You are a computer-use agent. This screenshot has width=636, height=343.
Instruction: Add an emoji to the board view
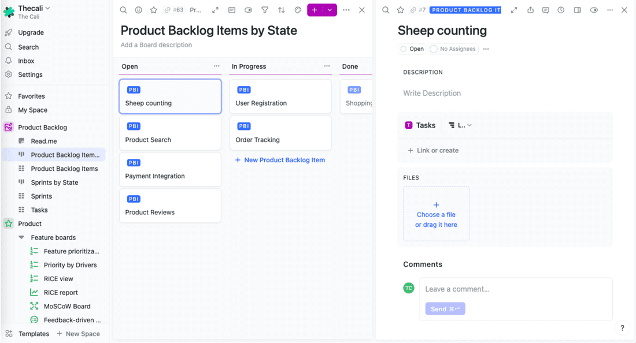tap(138, 10)
